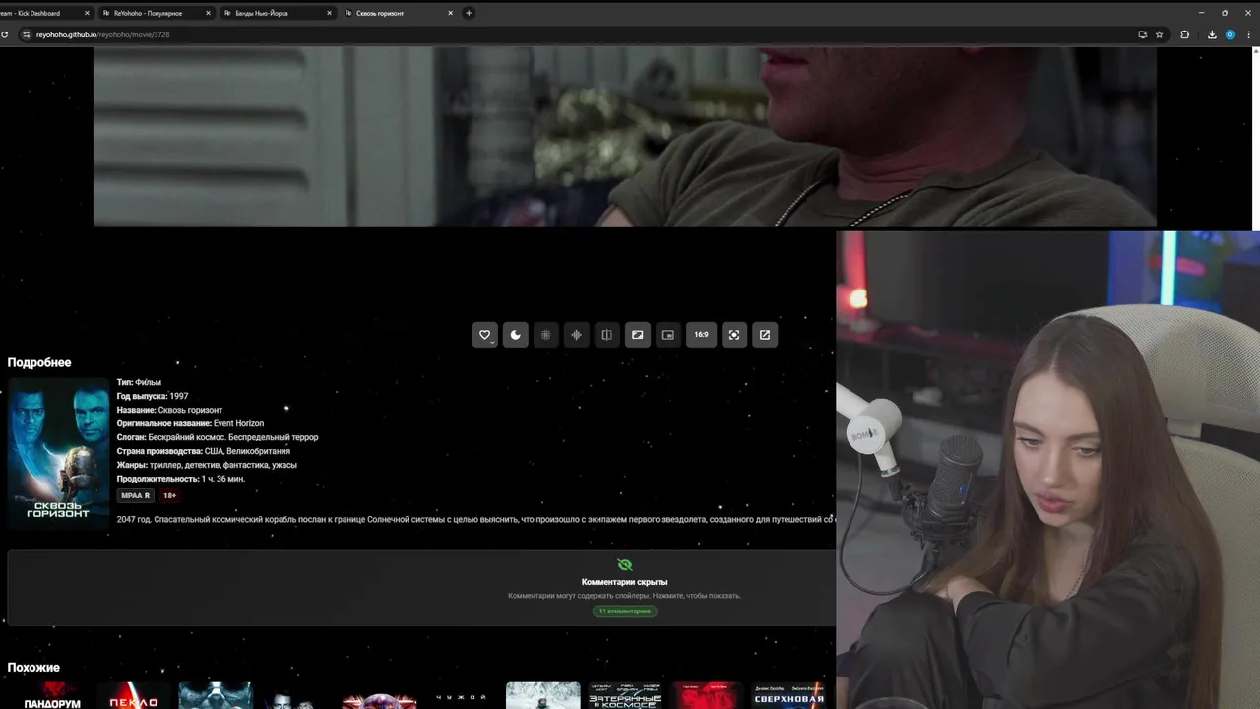This screenshot has height=709, width=1260.
Task: Click the Подробнее section heading
Action: pos(39,362)
